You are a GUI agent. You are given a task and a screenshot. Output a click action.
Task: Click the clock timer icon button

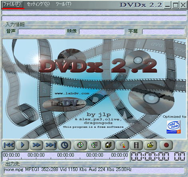pos(64,145)
